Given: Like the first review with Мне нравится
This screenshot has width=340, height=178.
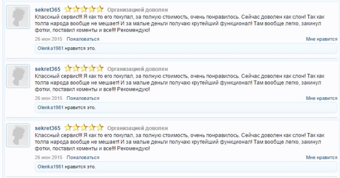Looking at the screenshot, I should (322, 39).
